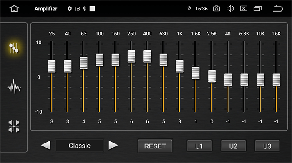Tap the screen cast status icon

pyautogui.click(x=77, y=9)
